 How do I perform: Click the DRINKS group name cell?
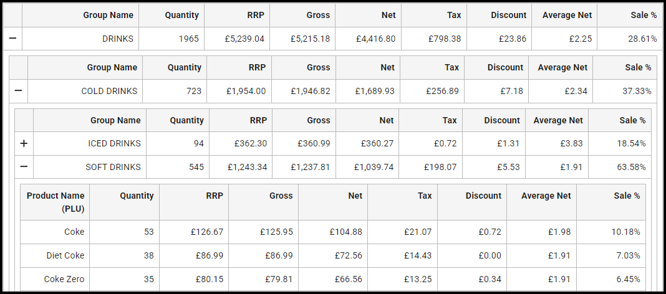pyautogui.click(x=118, y=39)
